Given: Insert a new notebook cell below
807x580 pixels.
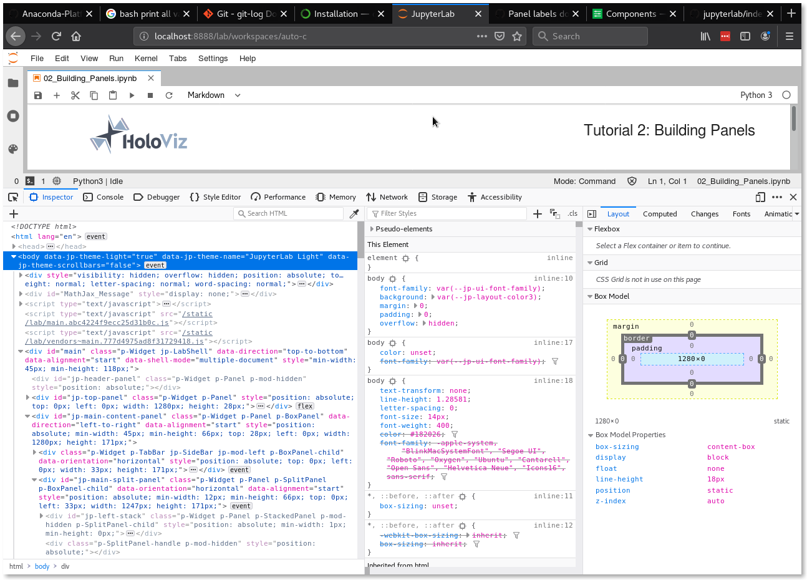Looking at the screenshot, I should 56,95.
